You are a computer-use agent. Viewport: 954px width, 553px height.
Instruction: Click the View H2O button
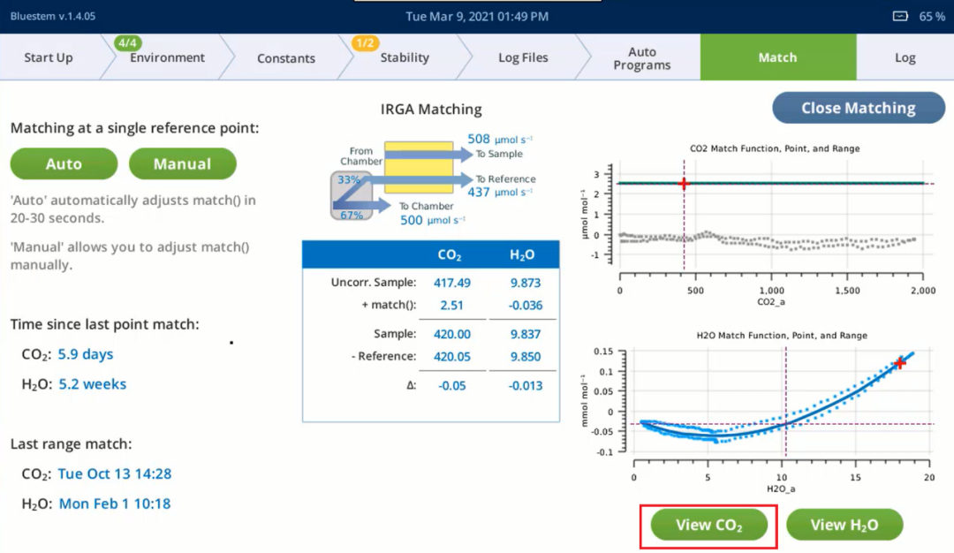(844, 526)
